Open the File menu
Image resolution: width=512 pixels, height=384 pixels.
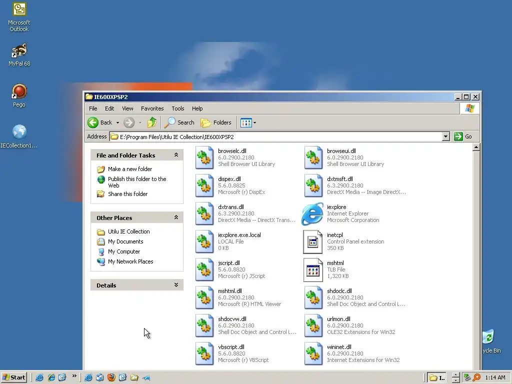coord(93,108)
